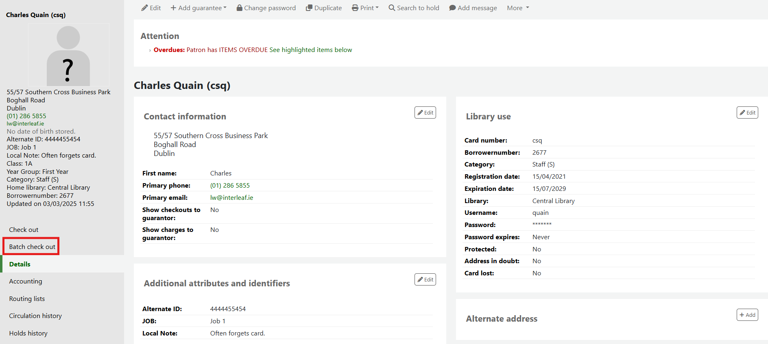The height and width of the screenshot is (344, 768).
Task: Select the Check out tab
Action: coord(24,229)
